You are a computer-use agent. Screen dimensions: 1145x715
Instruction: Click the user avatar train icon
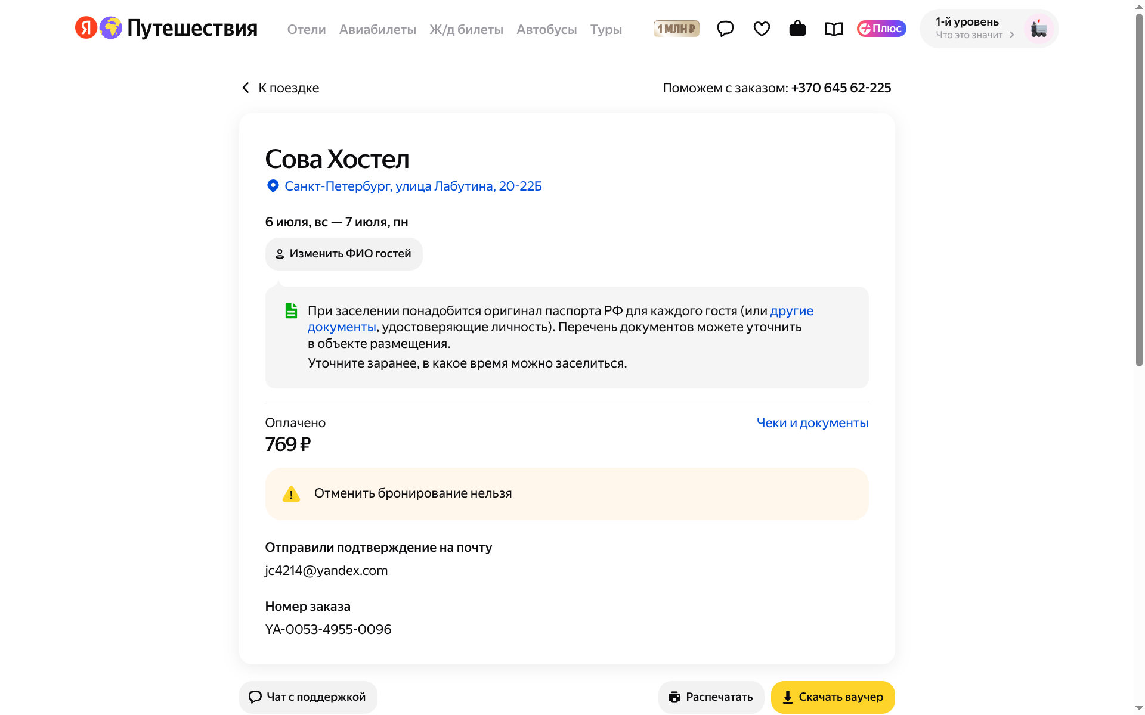(x=1039, y=29)
